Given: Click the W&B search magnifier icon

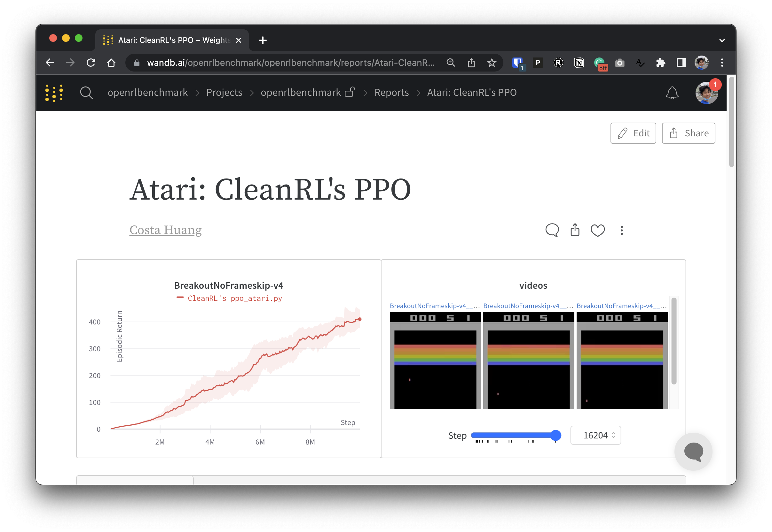Looking at the screenshot, I should click(86, 93).
